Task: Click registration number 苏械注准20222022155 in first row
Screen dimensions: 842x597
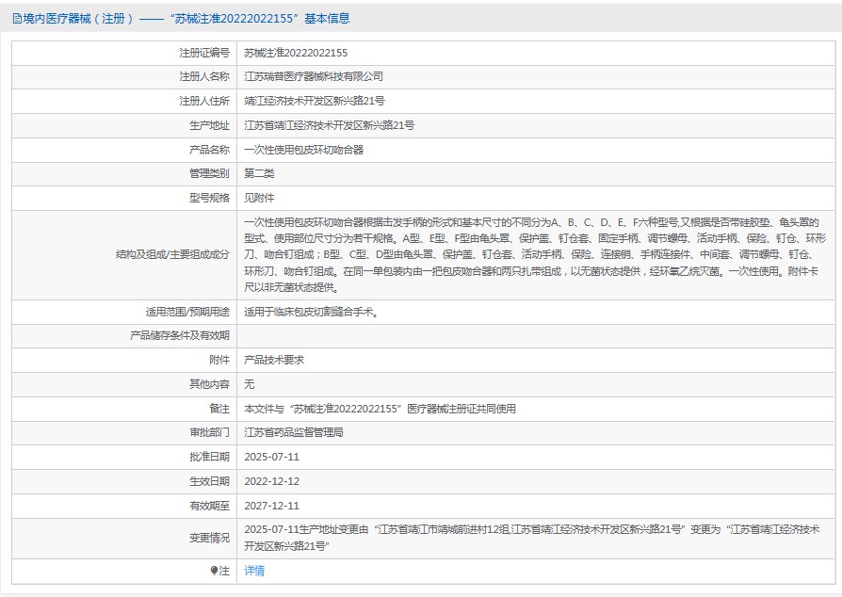Action: click(296, 53)
